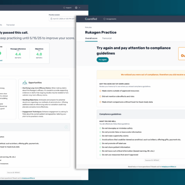Click check icon beside Do not provide false information

[100, 132]
